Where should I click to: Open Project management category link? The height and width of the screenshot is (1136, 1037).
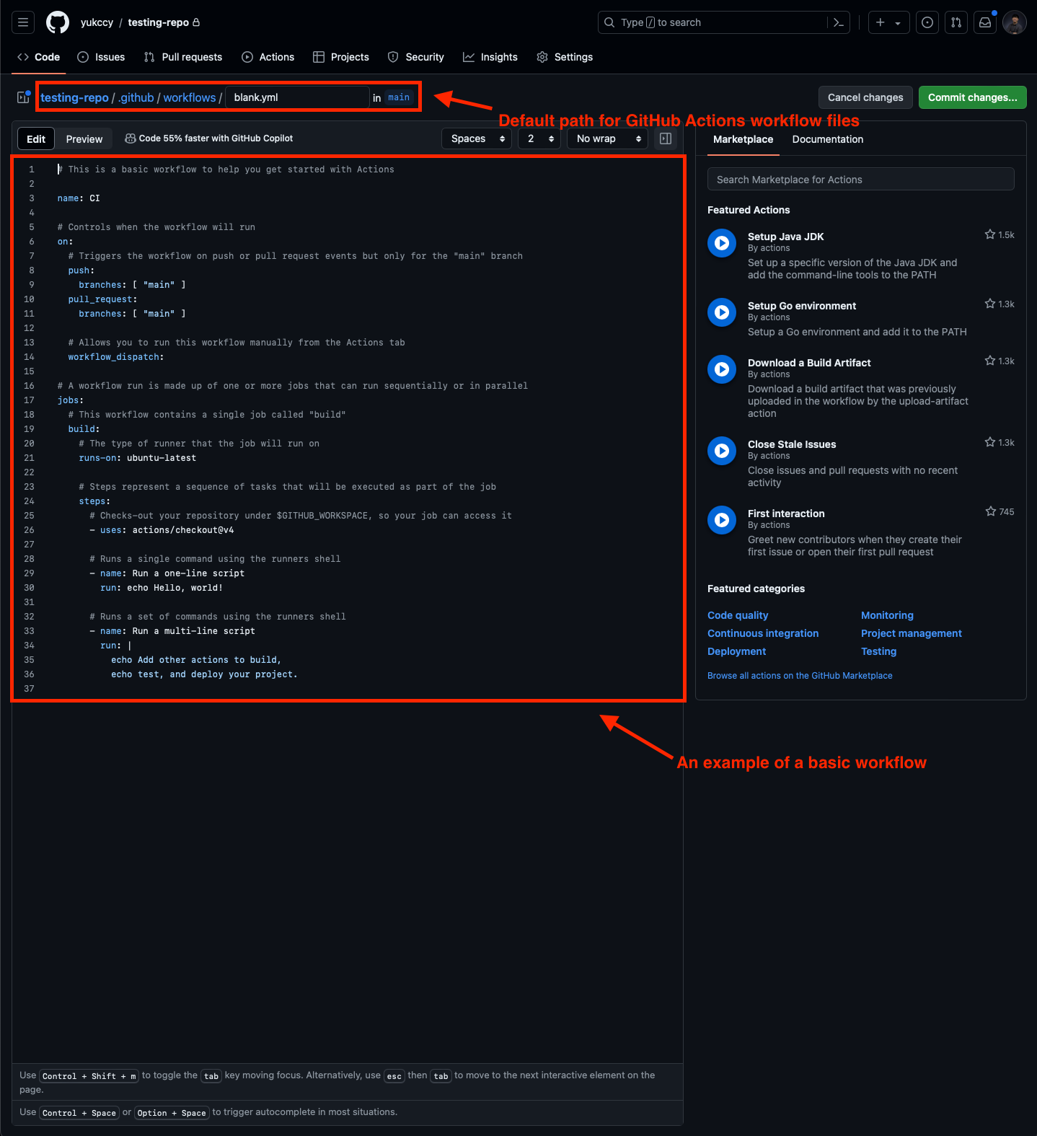click(x=912, y=633)
